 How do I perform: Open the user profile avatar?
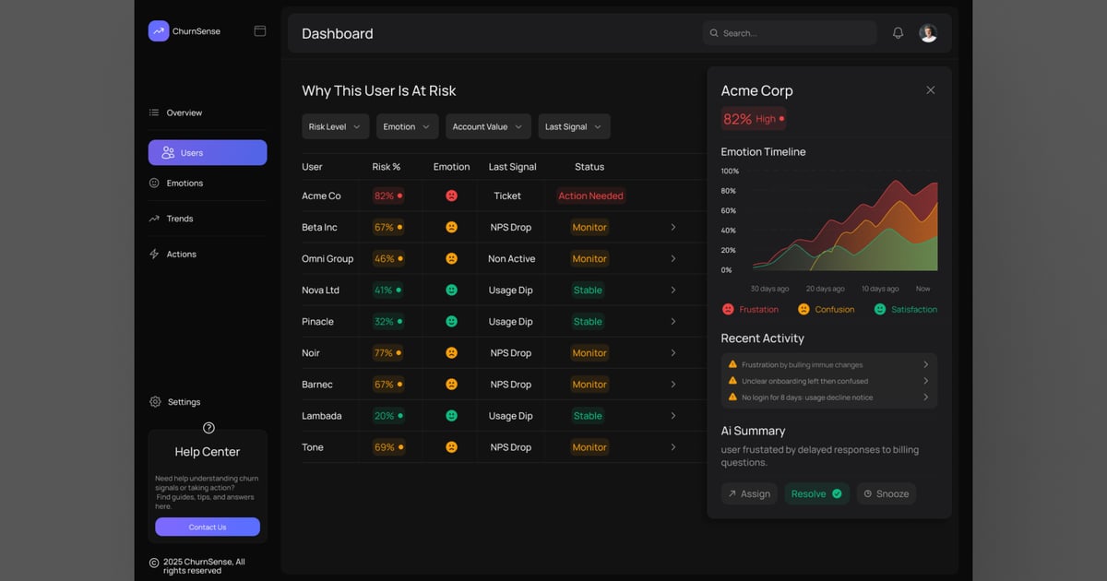pyautogui.click(x=928, y=33)
